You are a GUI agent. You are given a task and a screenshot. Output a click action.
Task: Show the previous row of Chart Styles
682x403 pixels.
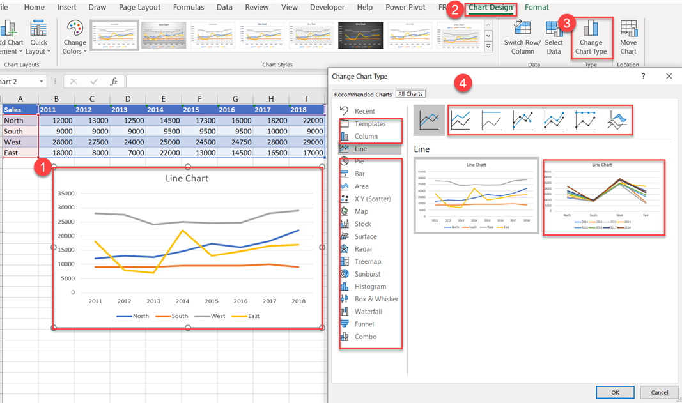click(x=488, y=25)
